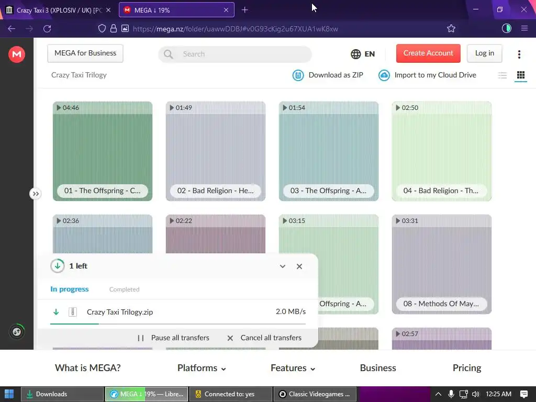Switch to In progress transfers tab
The width and height of the screenshot is (536, 402).
click(70, 289)
